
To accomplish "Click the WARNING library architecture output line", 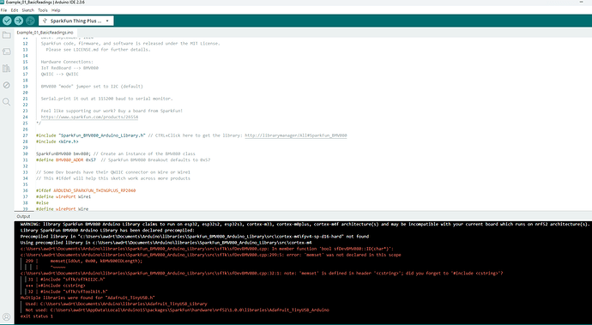I will 305,224.
